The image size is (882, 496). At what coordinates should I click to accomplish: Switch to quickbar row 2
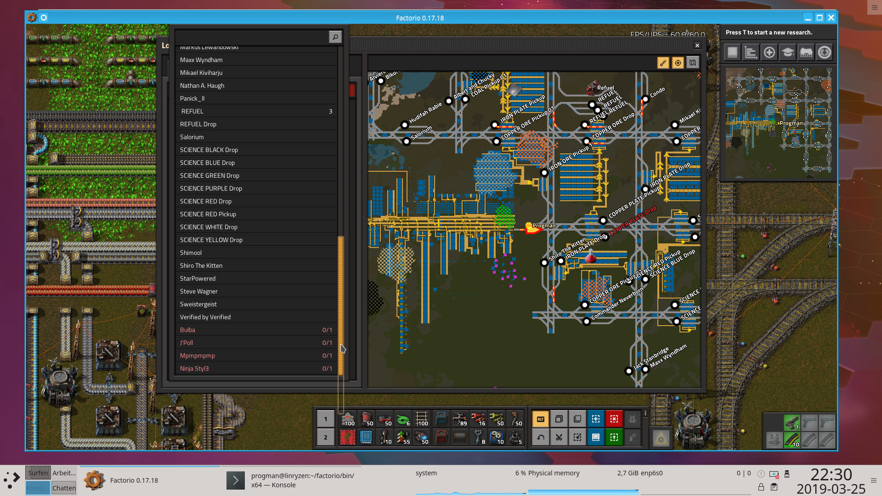[x=326, y=437]
